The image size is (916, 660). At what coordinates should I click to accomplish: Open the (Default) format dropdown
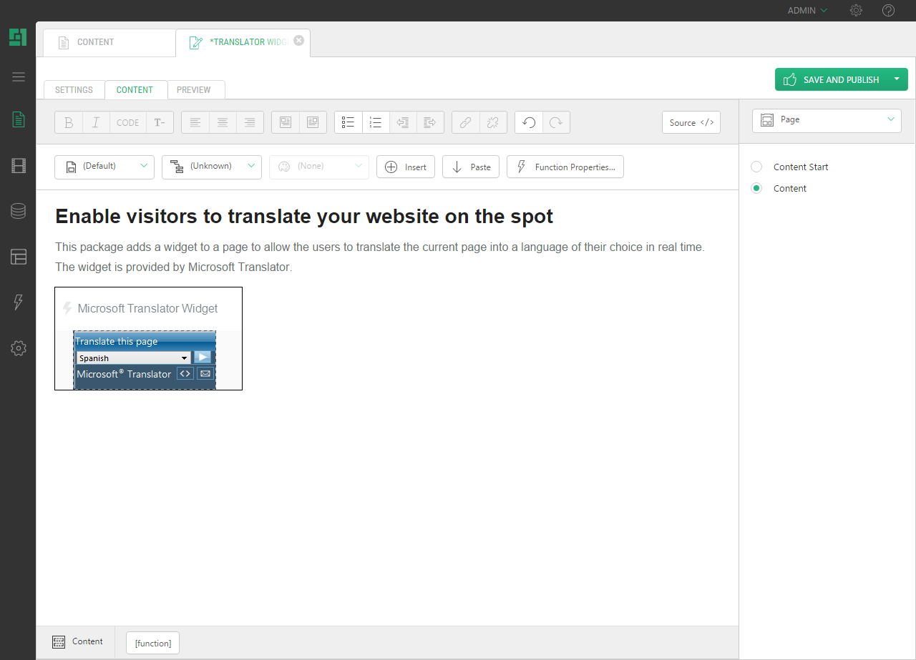click(x=104, y=167)
